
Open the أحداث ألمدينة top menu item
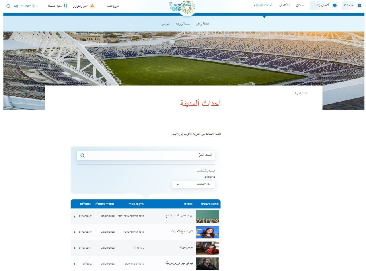click(x=263, y=5)
